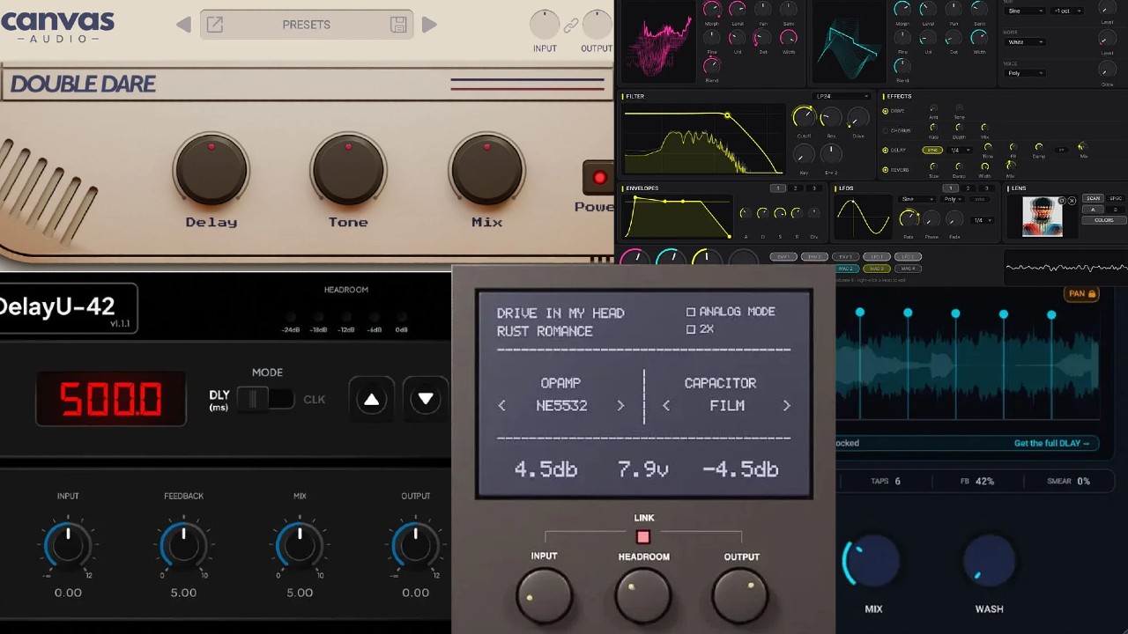Click the DLAY WASH knob
The height and width of the screenshot is (634, 1128).
point(989,561)
